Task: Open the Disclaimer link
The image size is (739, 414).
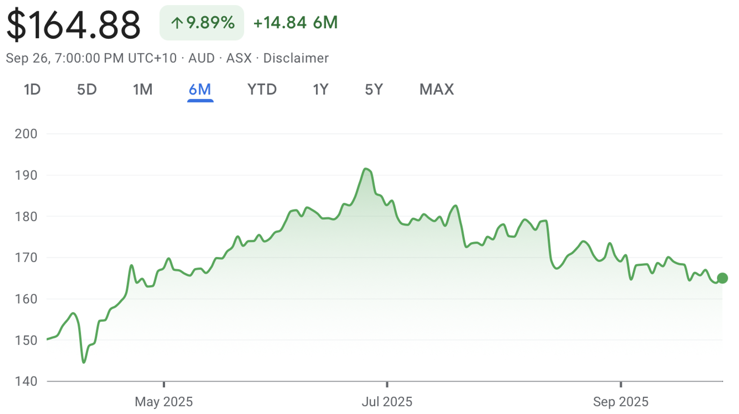Action: pos(296,58)
